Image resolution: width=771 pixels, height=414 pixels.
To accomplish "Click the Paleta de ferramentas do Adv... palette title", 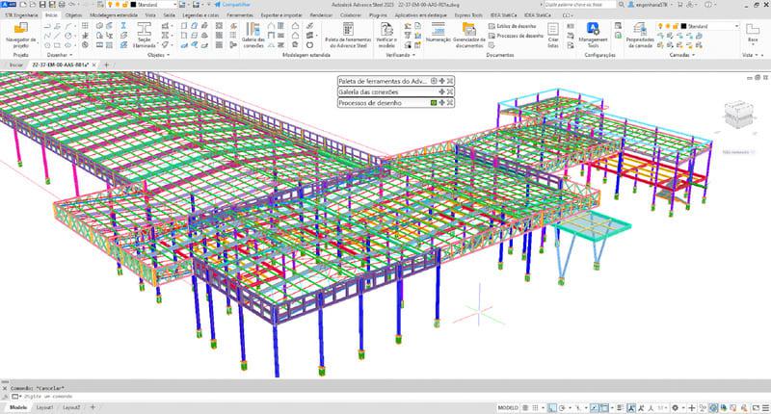I will 383,81.
